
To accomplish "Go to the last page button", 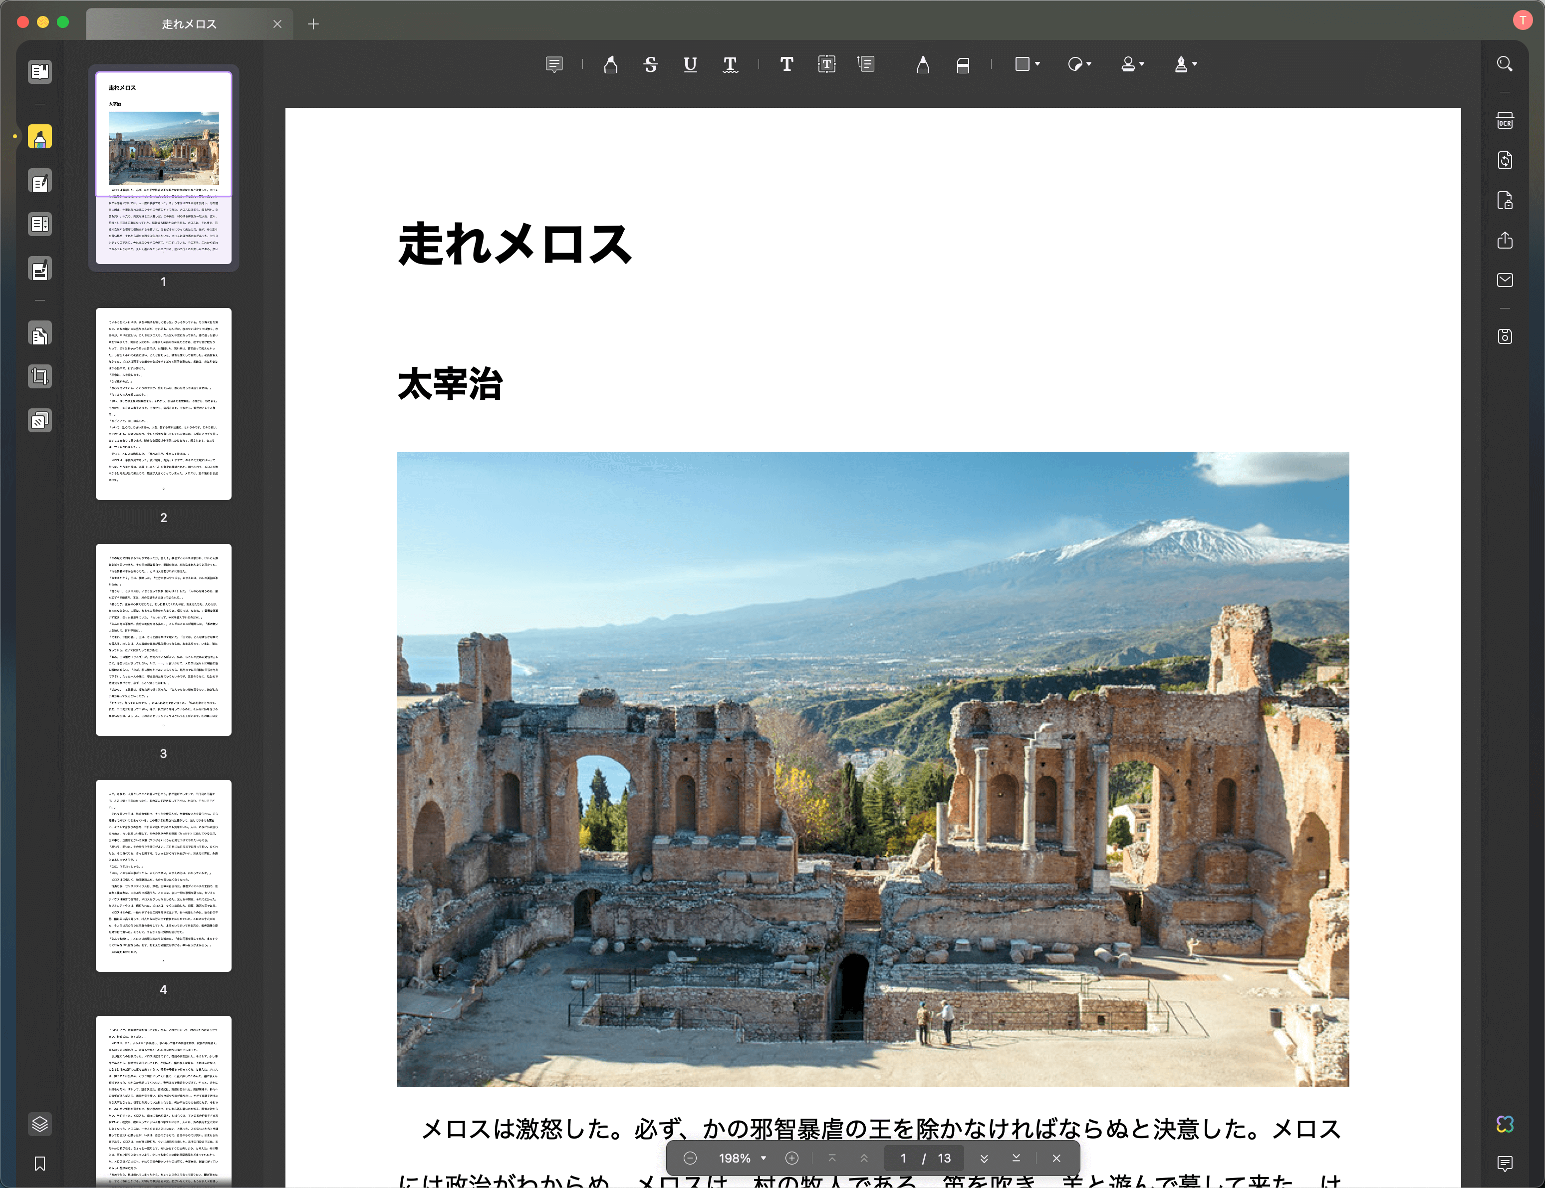I will pos(1016,1158).
